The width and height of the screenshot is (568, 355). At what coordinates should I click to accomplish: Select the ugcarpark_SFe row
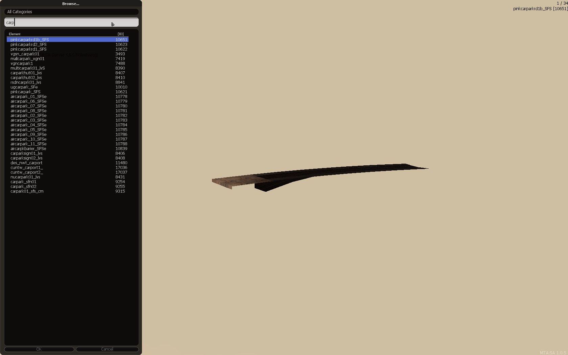[68, 87]
